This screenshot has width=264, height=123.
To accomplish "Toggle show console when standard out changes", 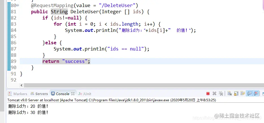I will [x=249, y=93].
